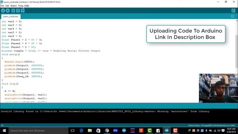Click the 'analogWrite(Output1, var1);' line
Viewport: 238px width, 134px height.
[x=26, y=95]
